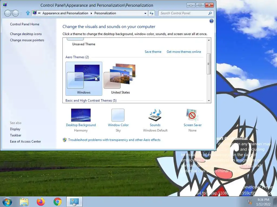Click Basic and High Contrast Themes (5) heading
This screenshot has height=207, width=277.
[x=91, y=101]
